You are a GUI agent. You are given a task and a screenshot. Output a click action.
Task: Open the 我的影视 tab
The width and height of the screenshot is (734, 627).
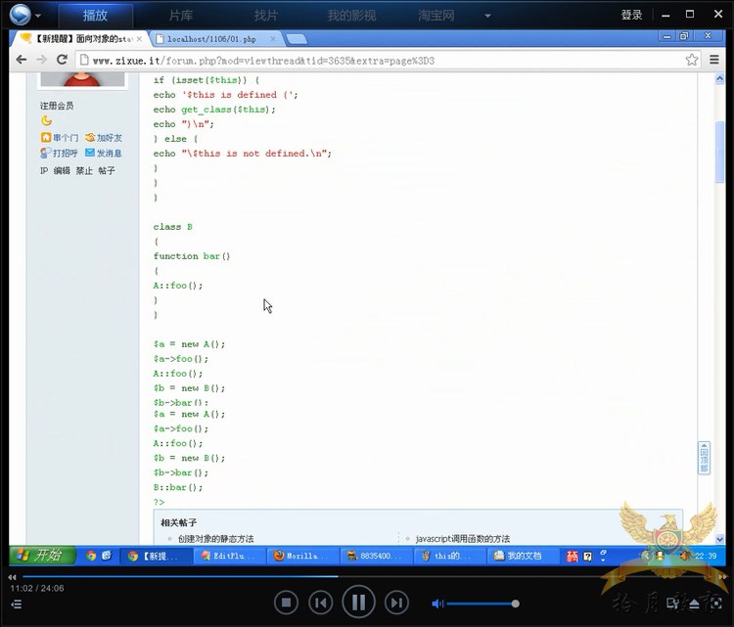click(351, 16)
